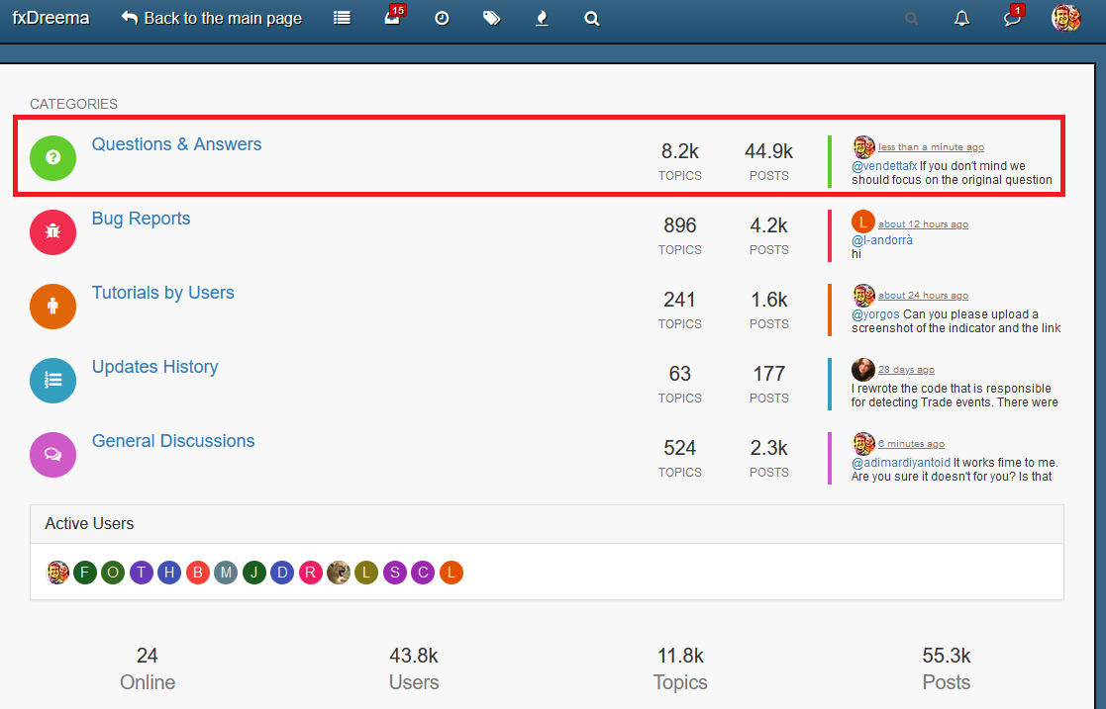Click the orange L avatar in Bug Reports preview
1106x709 pixels.
[x=863, y=222]
